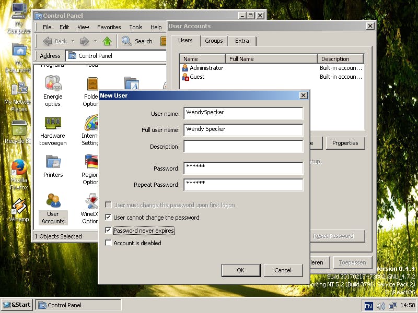Open the Folder Options icon
Image resolution: width=418 pixels, height=313 pixels.
(x=93, y=83)
